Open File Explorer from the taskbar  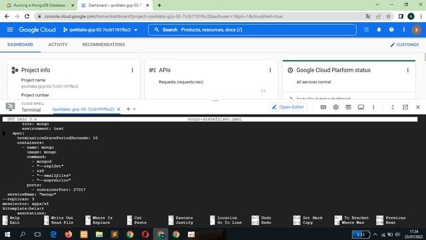pyautogui.click(x=99, y=234)
